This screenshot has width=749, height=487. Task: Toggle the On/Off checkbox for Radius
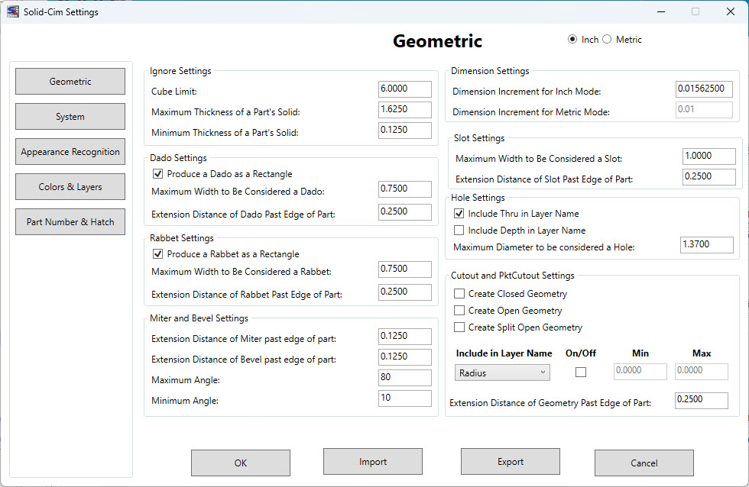tap(581, 372)
